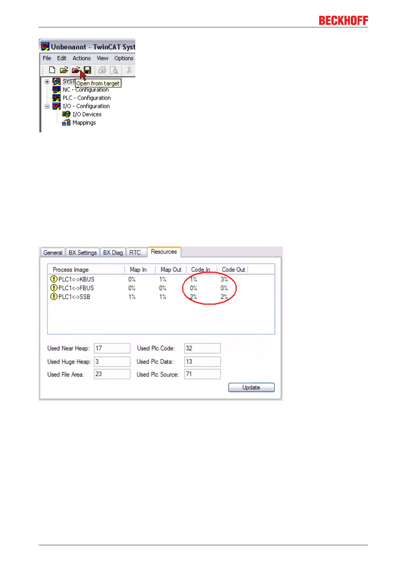Click the Mappings tree icon
407x576 pixels.
(x=66, y=122)
